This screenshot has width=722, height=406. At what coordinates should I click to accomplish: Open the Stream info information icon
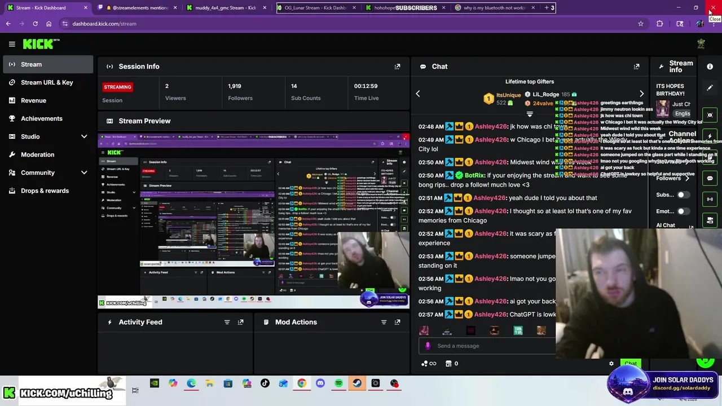(x=710, y=67)
